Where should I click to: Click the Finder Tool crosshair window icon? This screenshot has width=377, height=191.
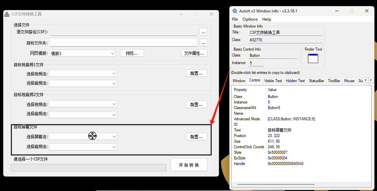point(313,58)
